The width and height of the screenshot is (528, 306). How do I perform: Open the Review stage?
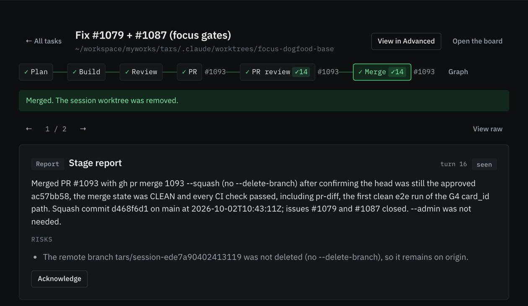(141, 72)
